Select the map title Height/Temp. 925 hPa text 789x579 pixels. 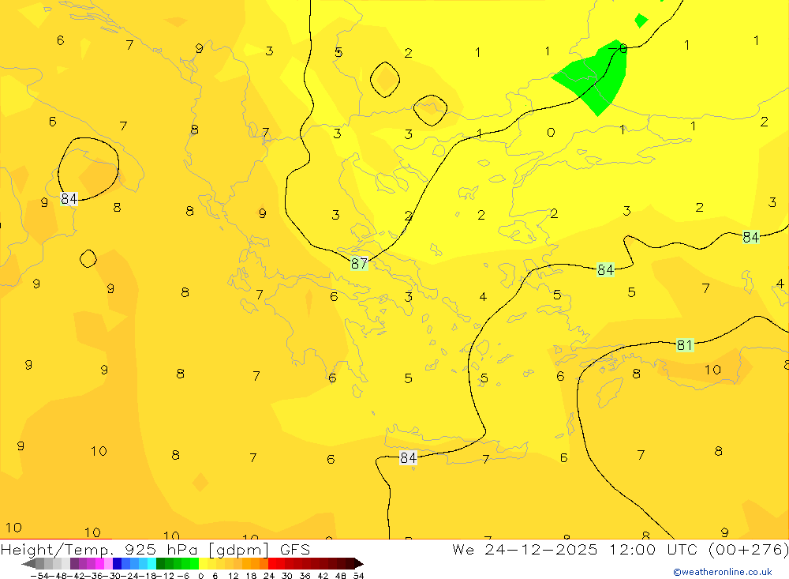pyautogui.click(x=101, y=550)
